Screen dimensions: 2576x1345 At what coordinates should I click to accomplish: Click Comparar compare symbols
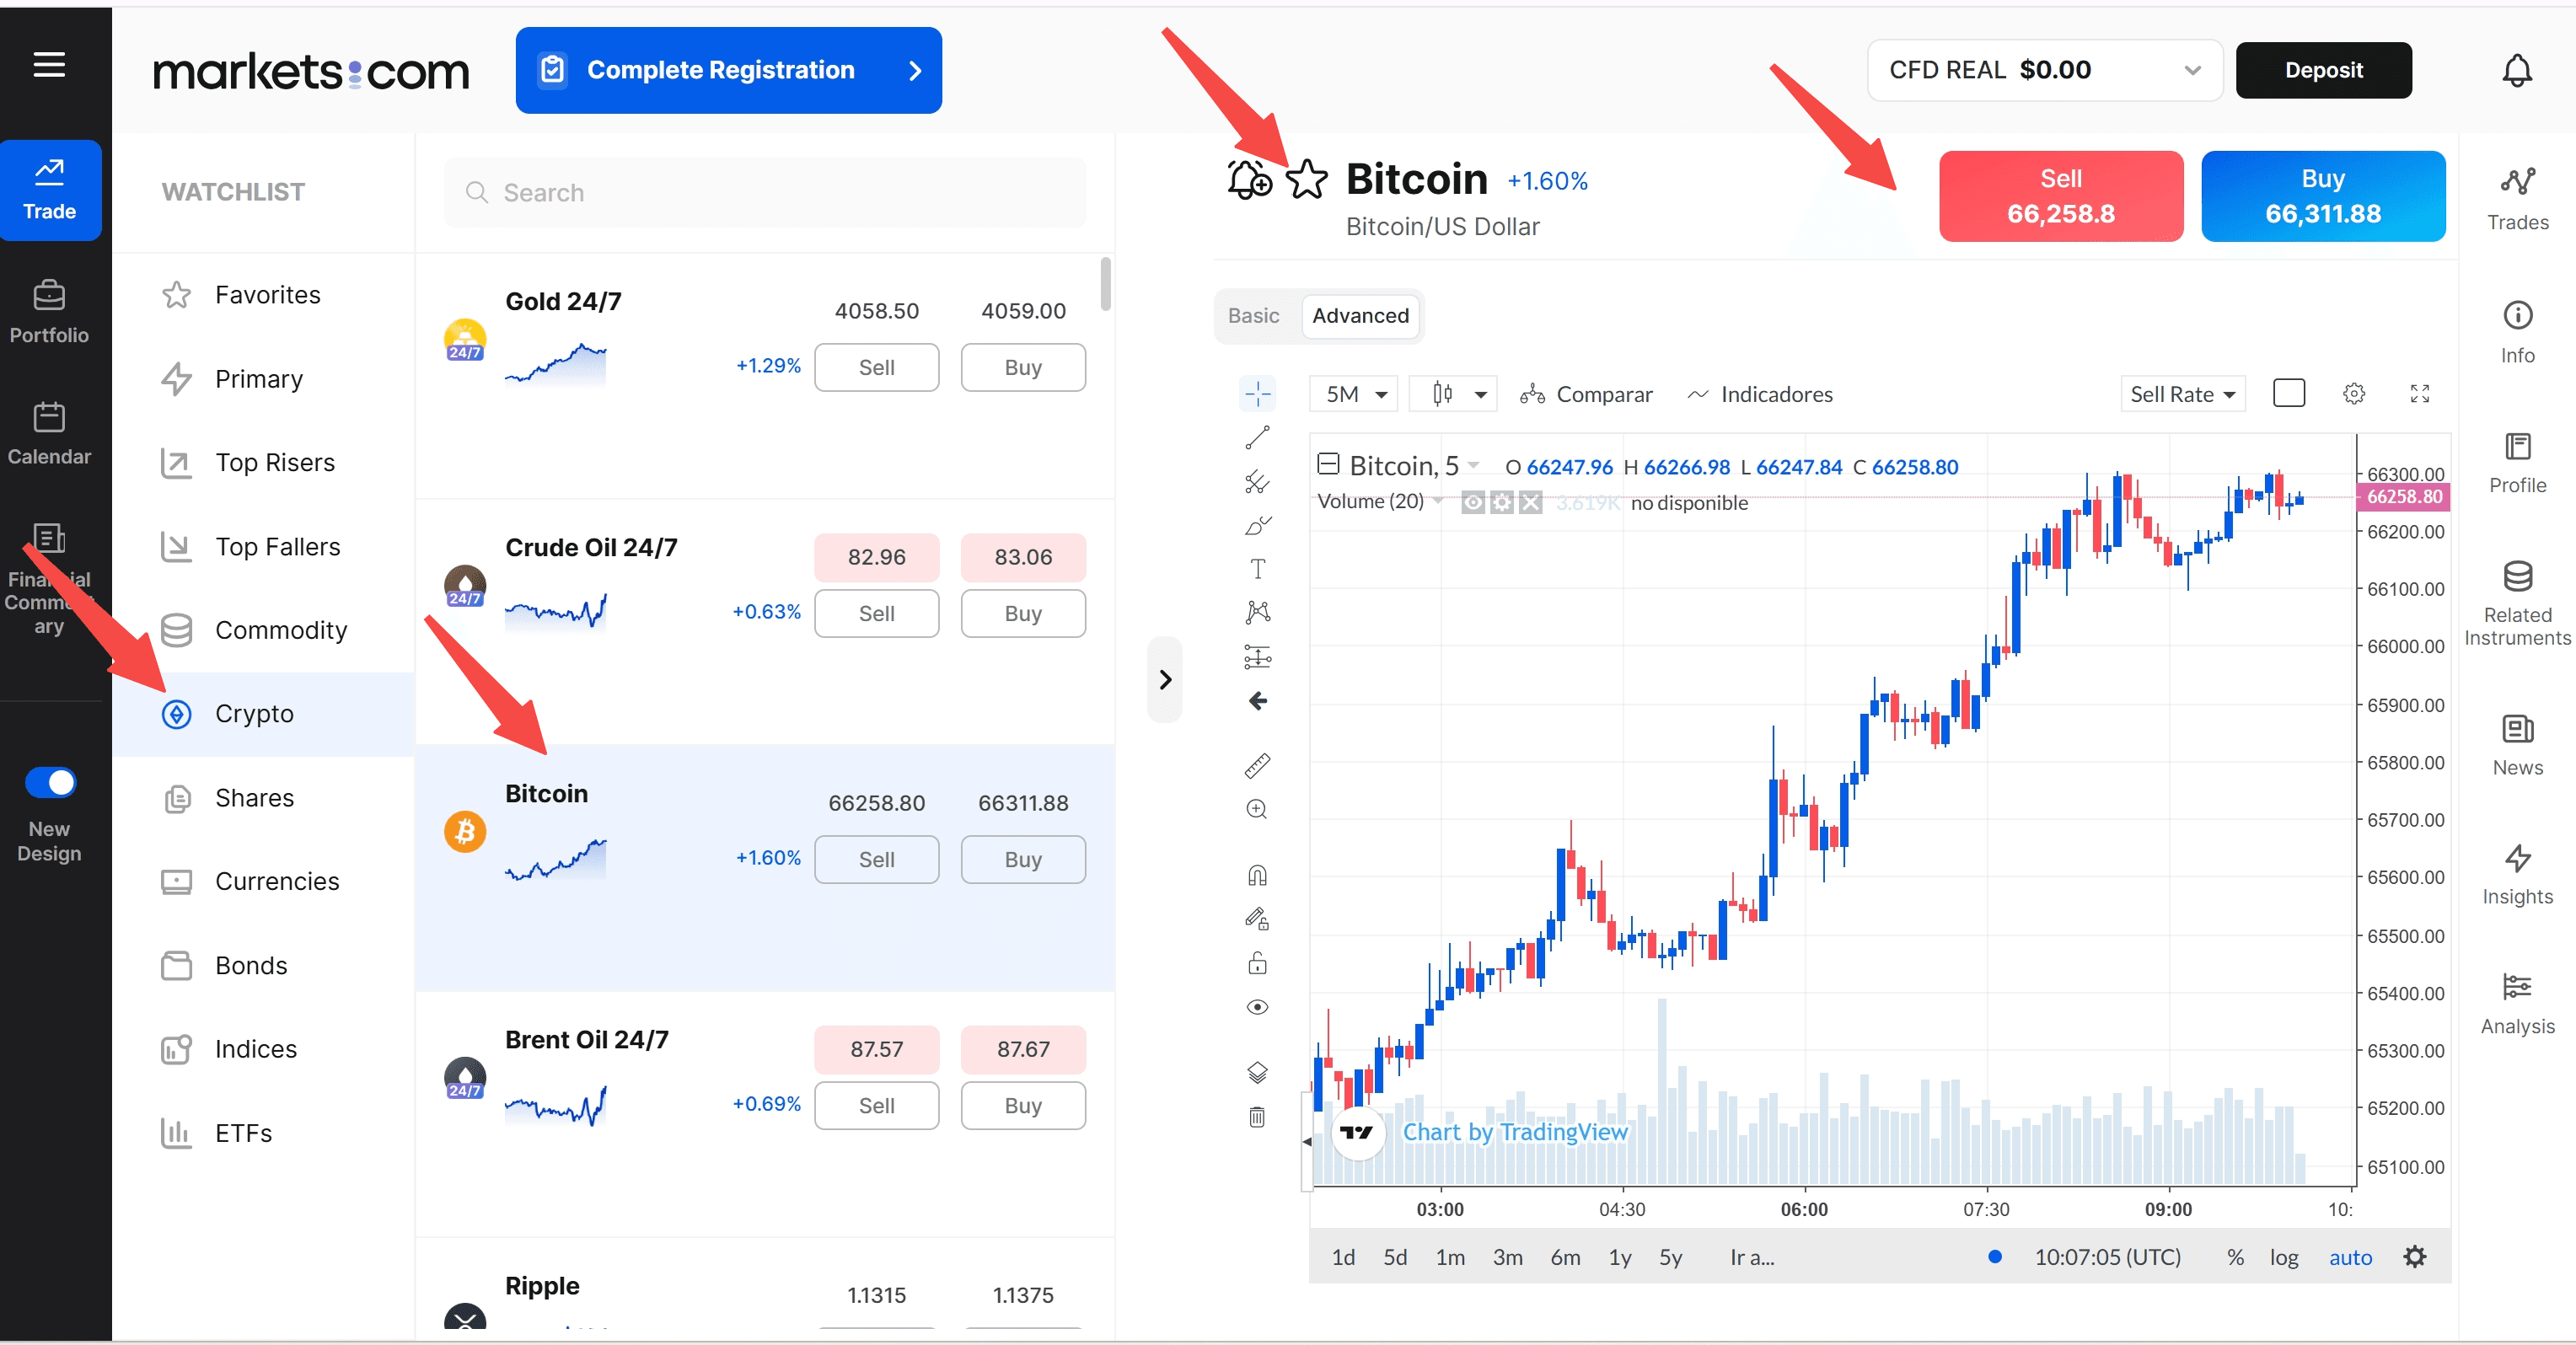[1586, 394]
